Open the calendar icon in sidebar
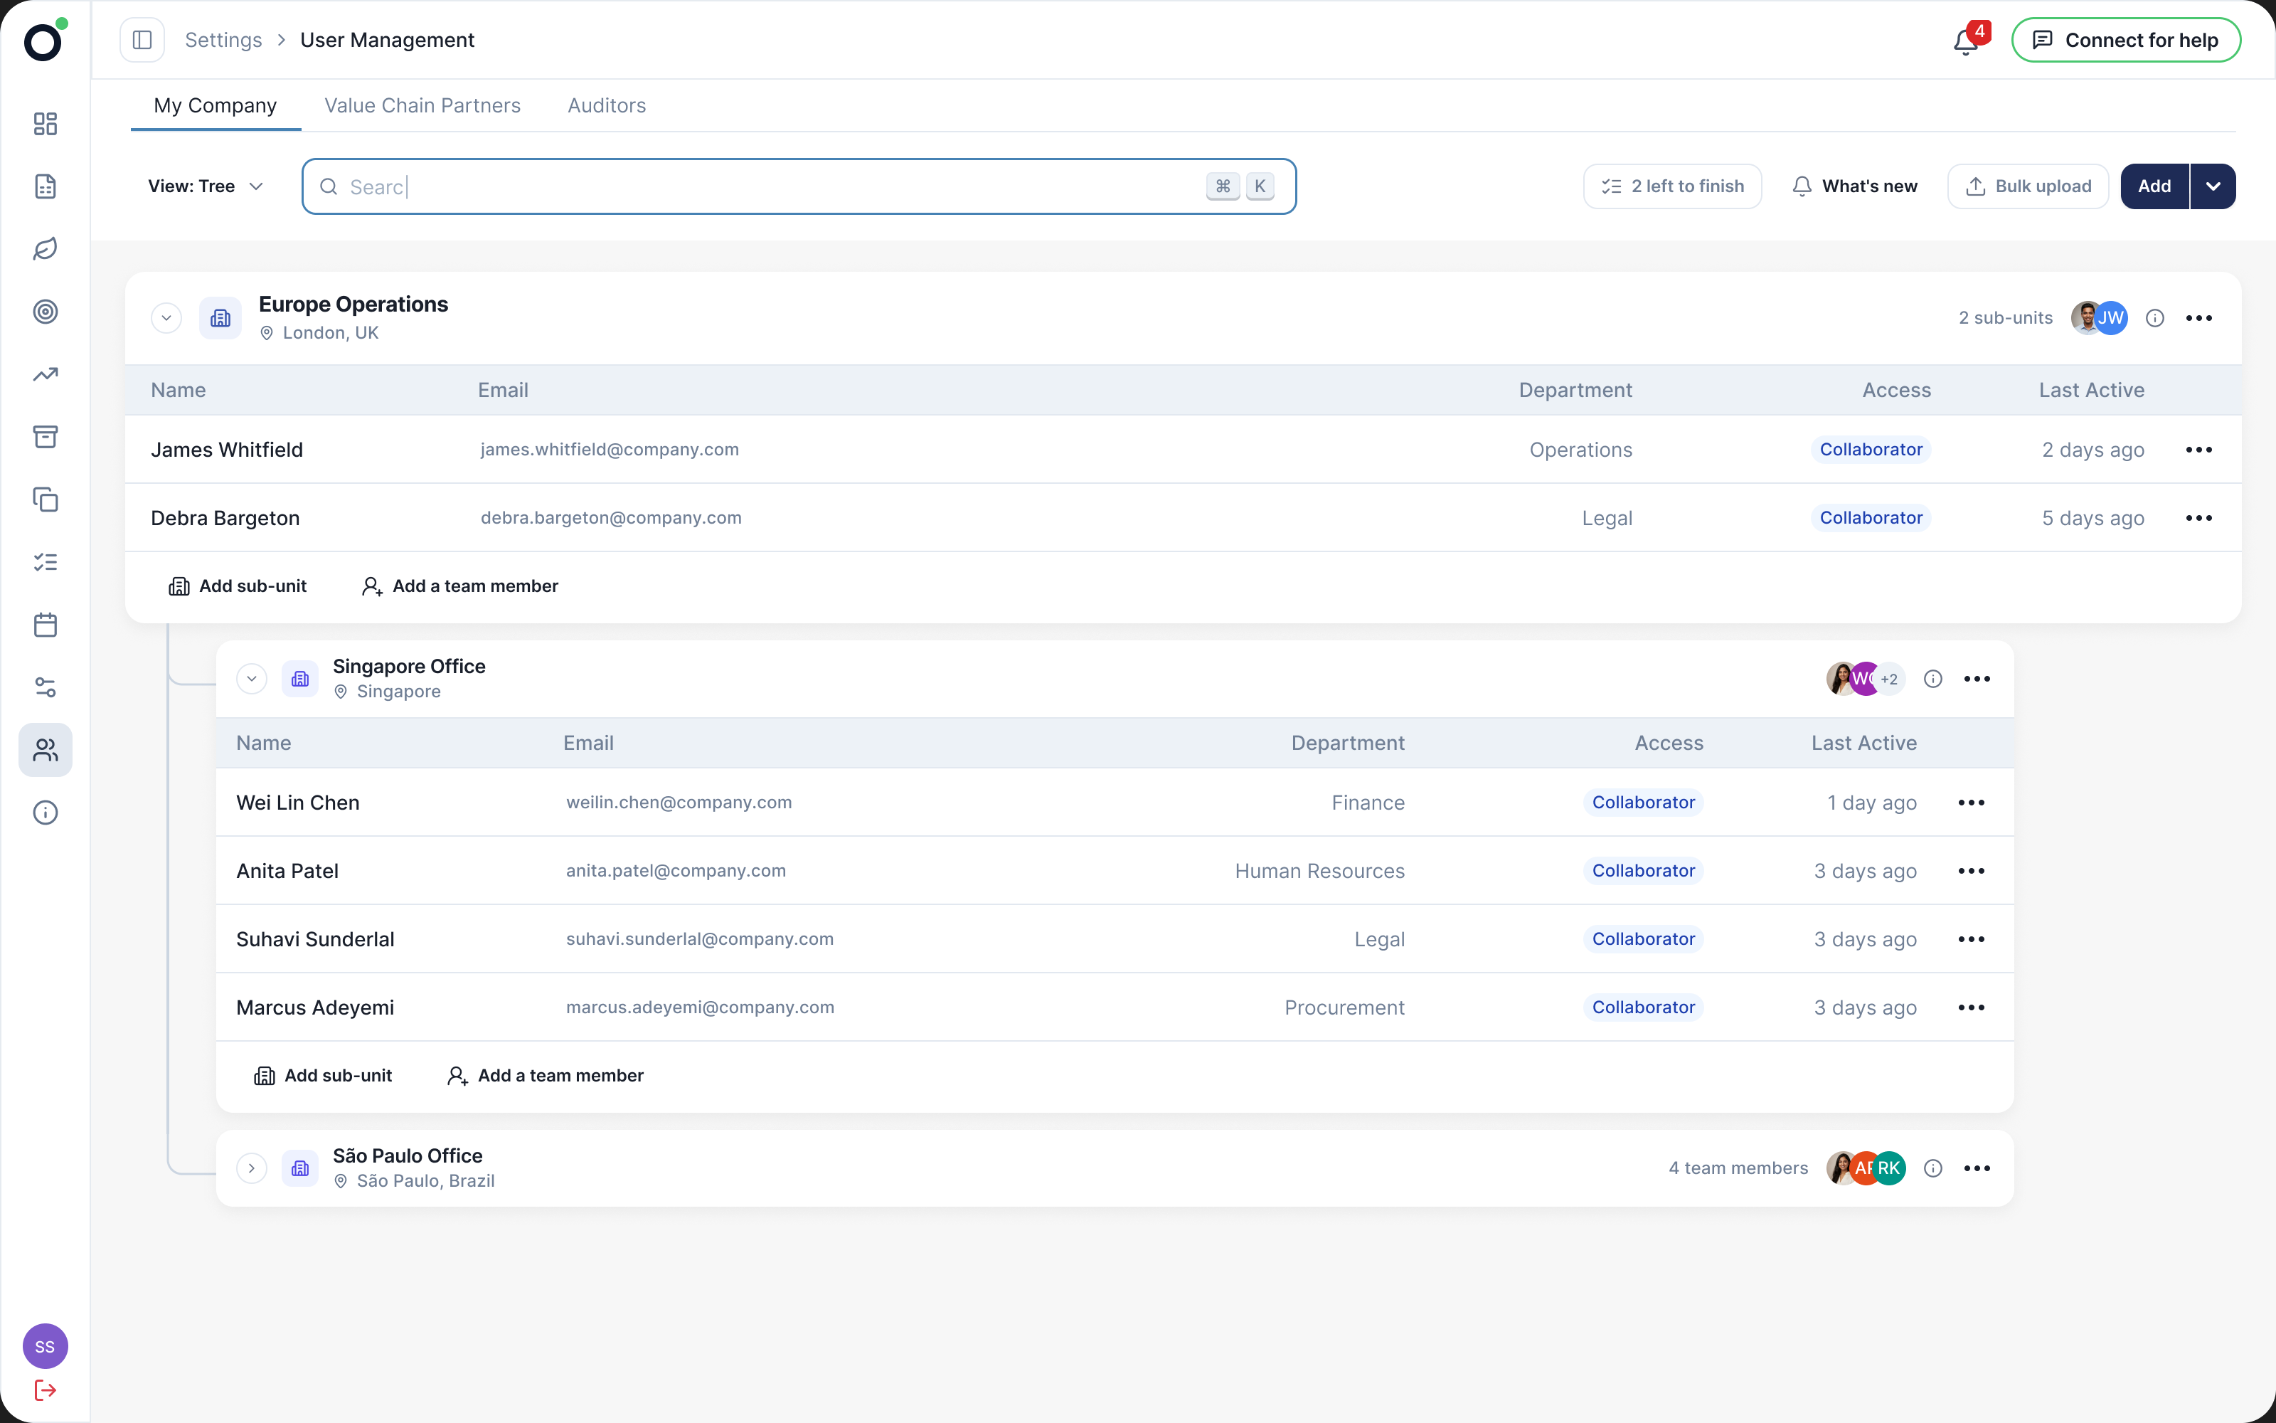 click(45, 625)
